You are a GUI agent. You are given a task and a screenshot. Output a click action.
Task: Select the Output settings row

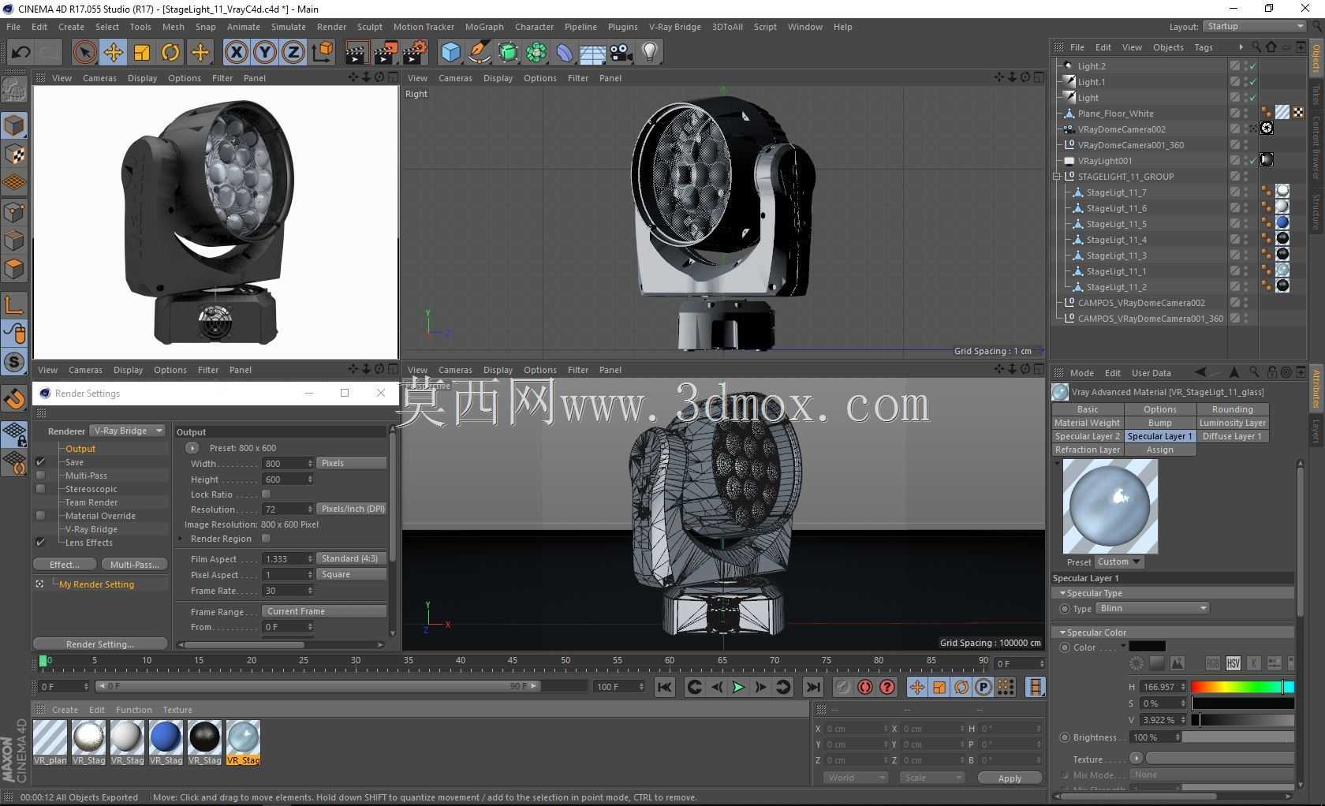coord(80,449)
